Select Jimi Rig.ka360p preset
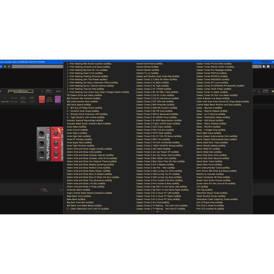The width and height of the screenshot is (274, 274). [204, 190]
